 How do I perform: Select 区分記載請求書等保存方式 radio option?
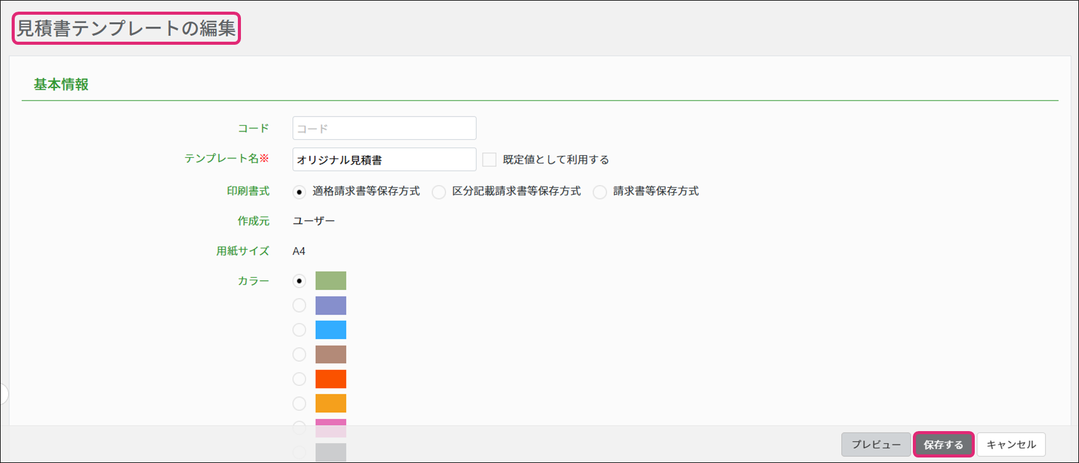pyautogui.click(x=439, y=192)
